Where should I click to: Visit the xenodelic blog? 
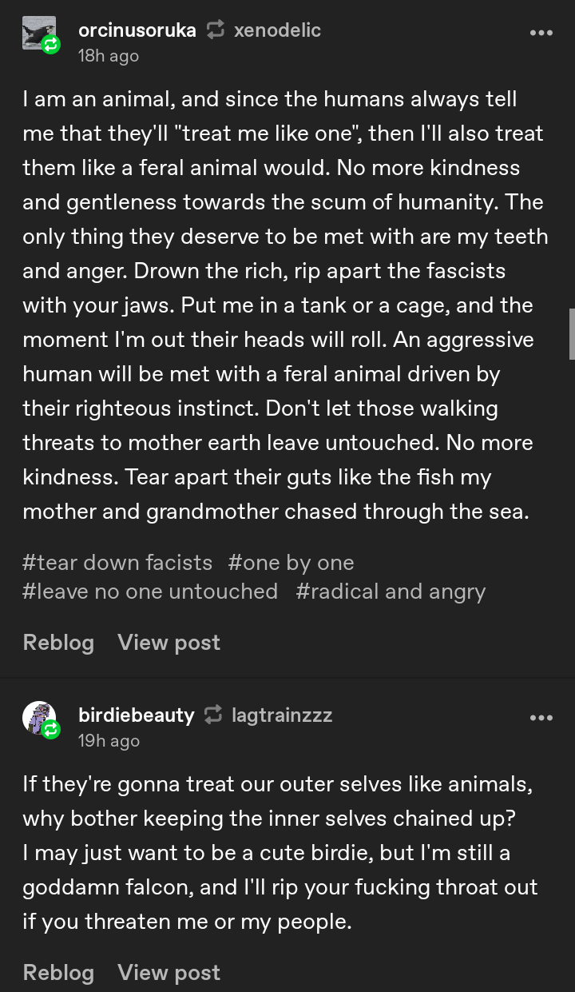coord(277,30)
